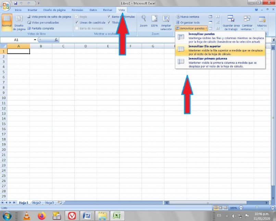Toggle the Líneas de cuadrícula checkbox
Viewport: 276px width, 221px height.
point(77,22)
